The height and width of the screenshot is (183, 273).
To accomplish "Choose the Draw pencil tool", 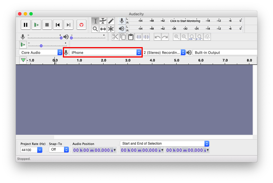I will pos(111,21).
